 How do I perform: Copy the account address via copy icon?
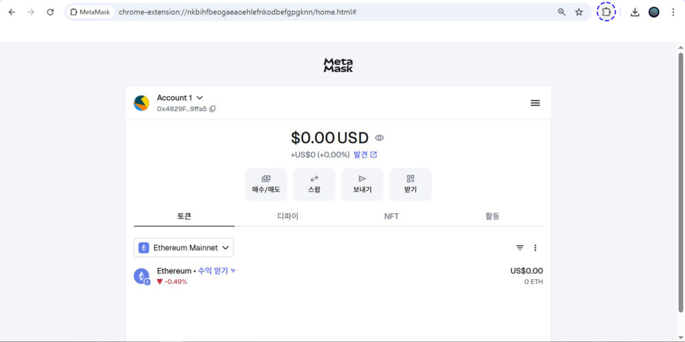[213, 109]
